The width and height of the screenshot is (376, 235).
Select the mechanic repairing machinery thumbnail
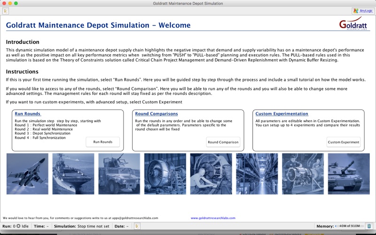211,174
